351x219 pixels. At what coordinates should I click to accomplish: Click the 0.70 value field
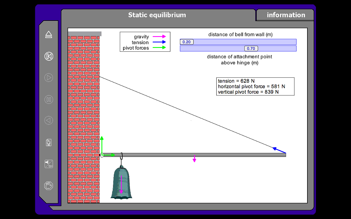(251, 48)
